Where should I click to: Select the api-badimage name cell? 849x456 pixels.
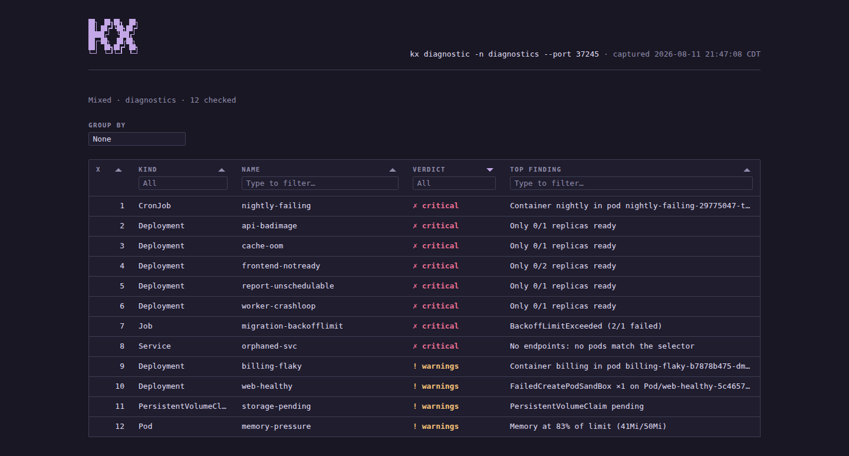click(x=269, y=226)
